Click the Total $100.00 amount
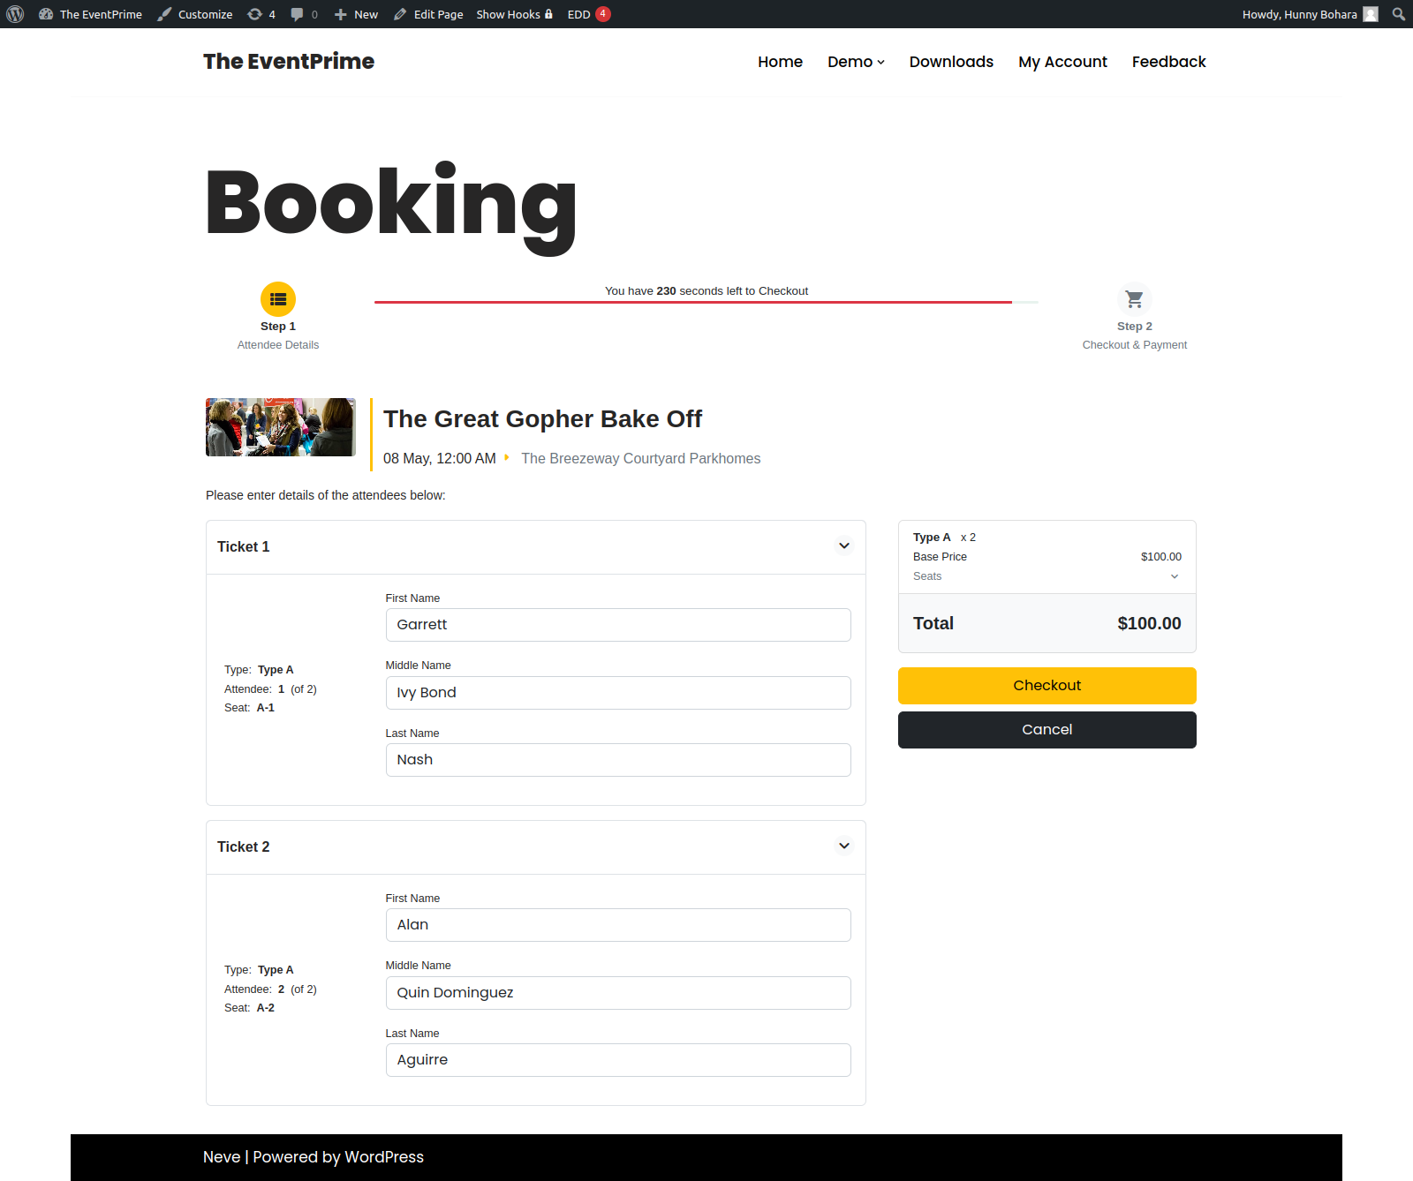1413x1181 pixels. coord(1149,623)
